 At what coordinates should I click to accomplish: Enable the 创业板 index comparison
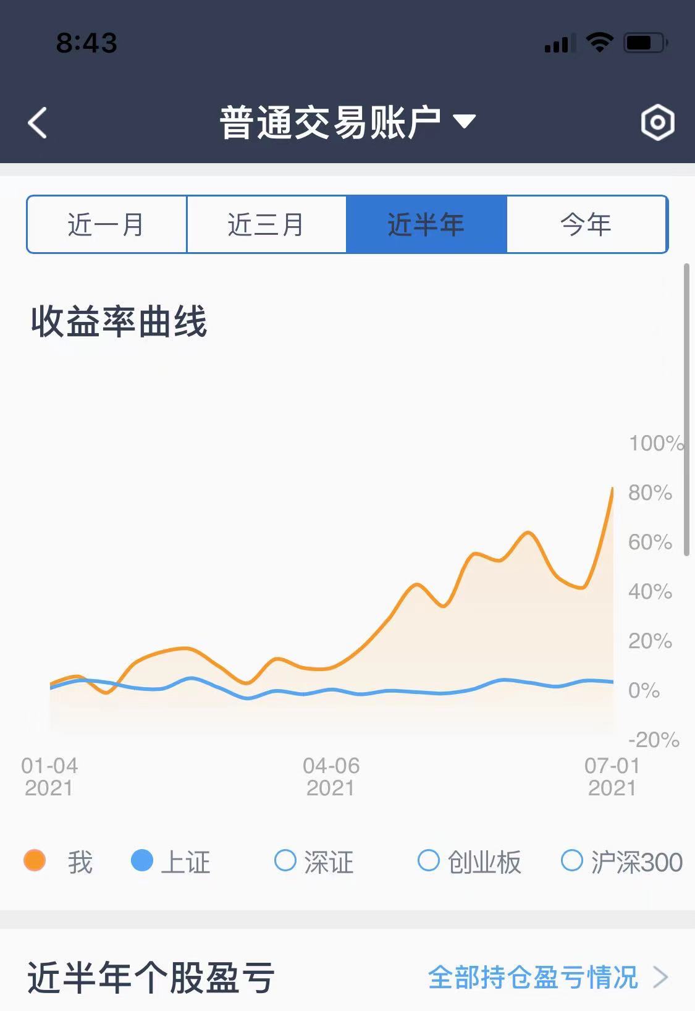(428, 860)
